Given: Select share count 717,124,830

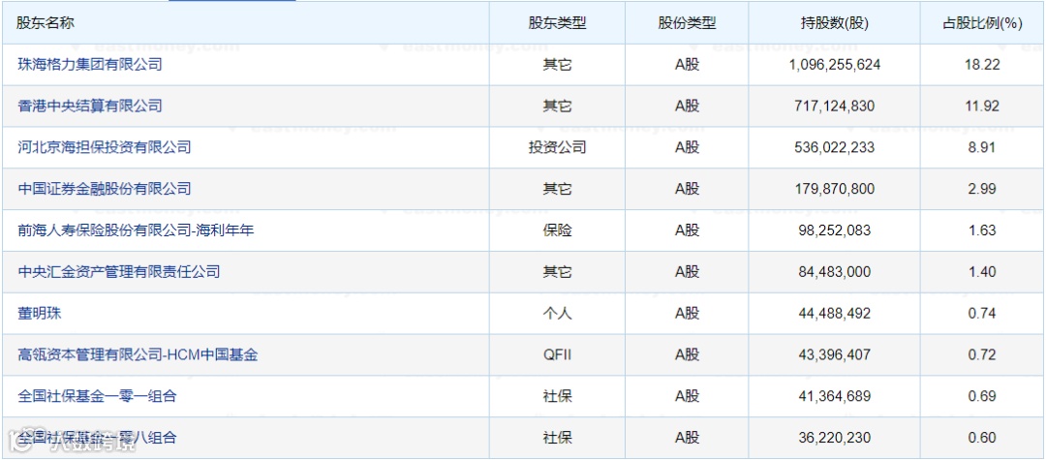Looking at the screenshot, I should click(835, 106).
